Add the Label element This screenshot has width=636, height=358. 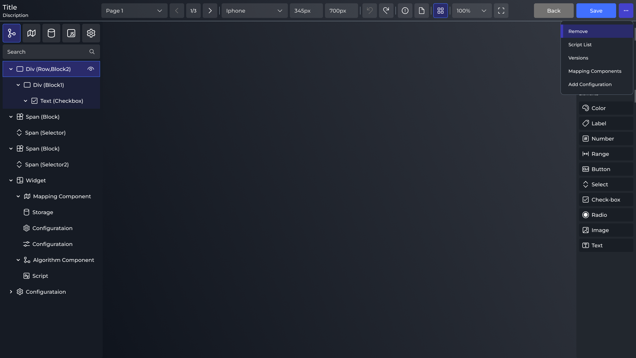point(606,123)
